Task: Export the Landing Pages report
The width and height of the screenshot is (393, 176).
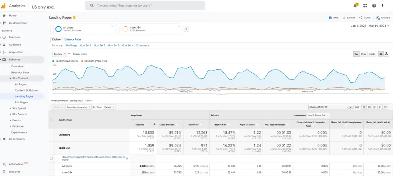Action: pos(349,18)
